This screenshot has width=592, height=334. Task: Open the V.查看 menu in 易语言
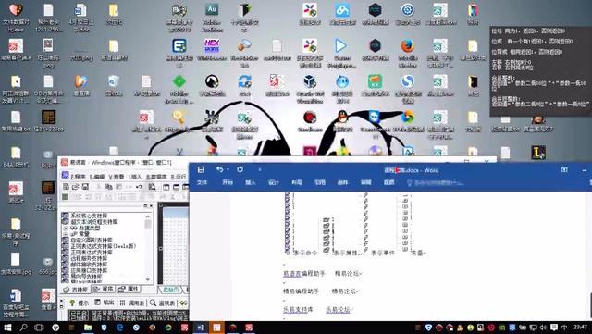point(117,177)
